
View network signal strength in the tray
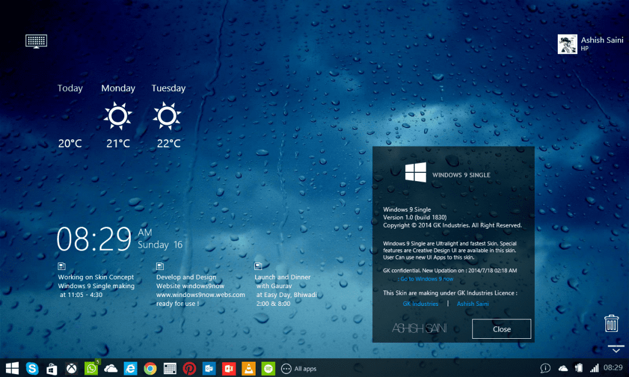click(594, 368)
